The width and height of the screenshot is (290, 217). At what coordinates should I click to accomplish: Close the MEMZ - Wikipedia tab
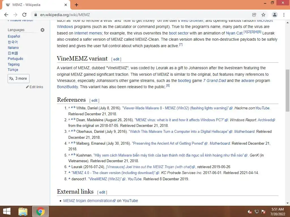click(66, 5)
